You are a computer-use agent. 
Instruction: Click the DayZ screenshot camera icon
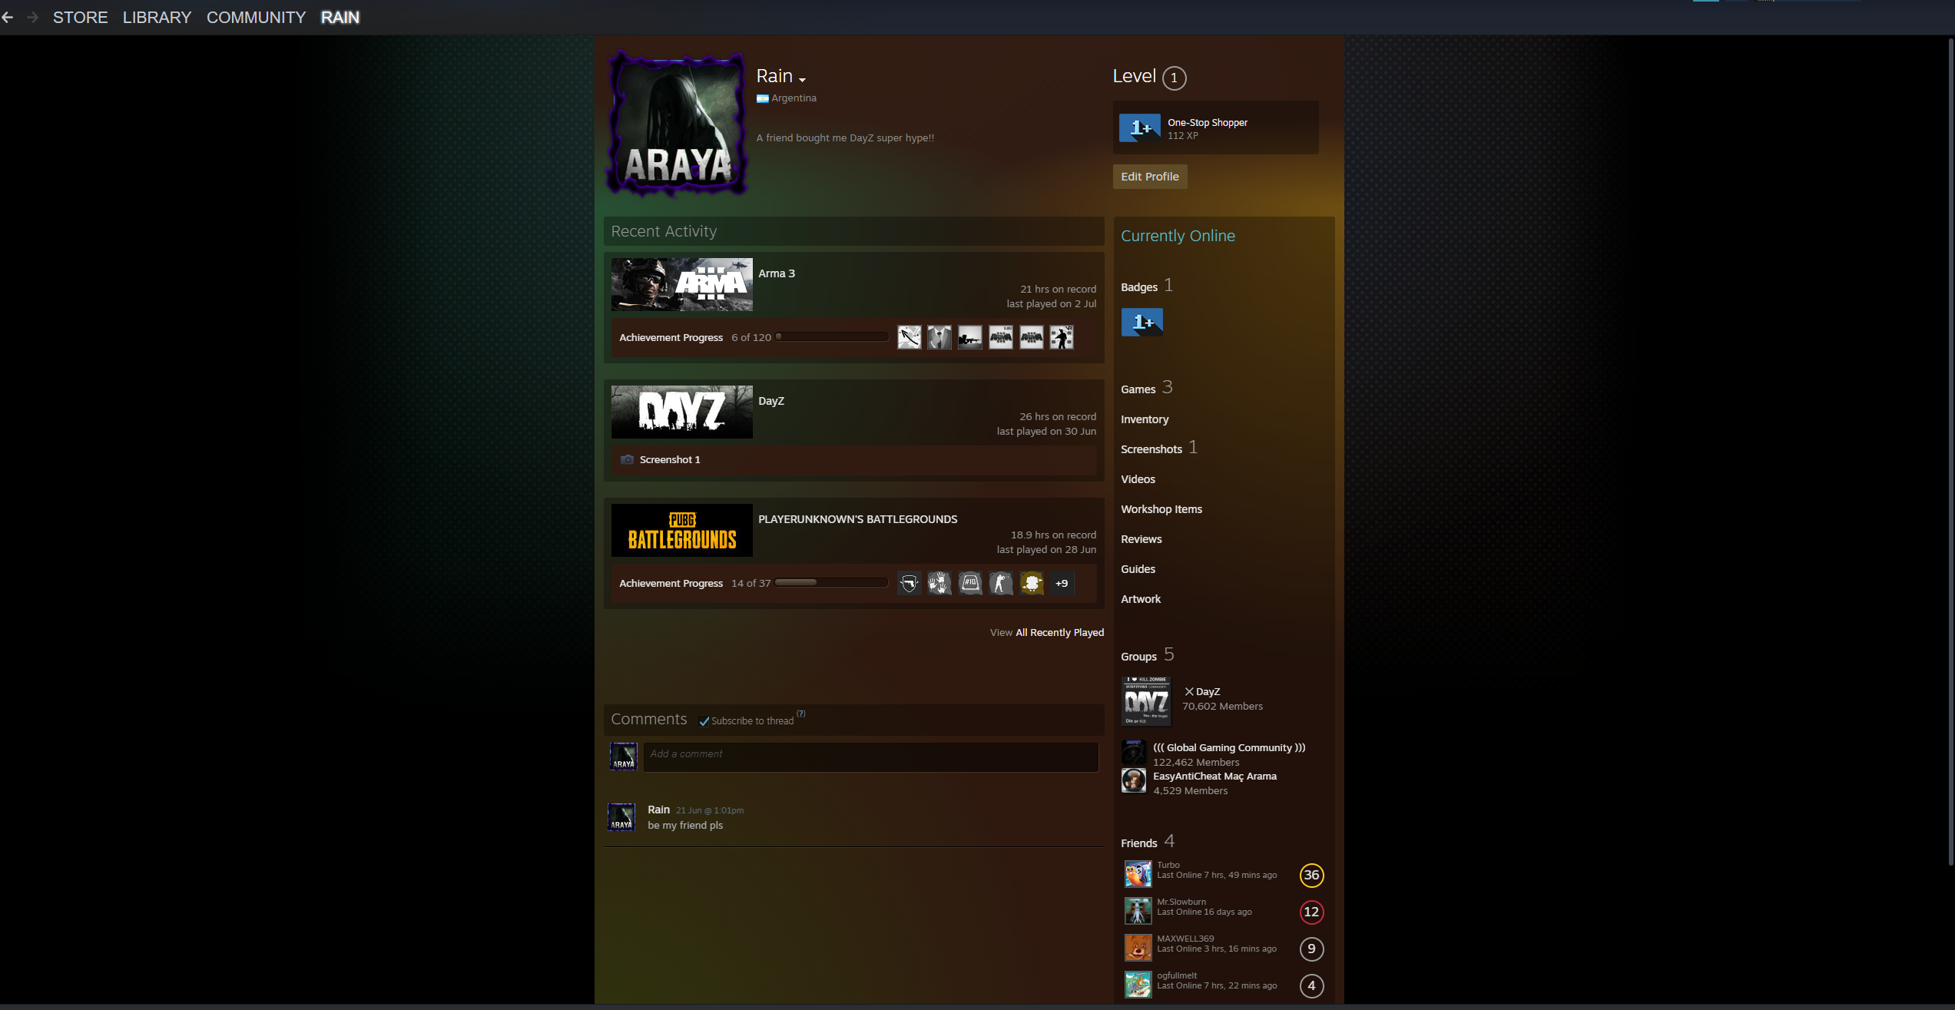[x=627, y=459]
